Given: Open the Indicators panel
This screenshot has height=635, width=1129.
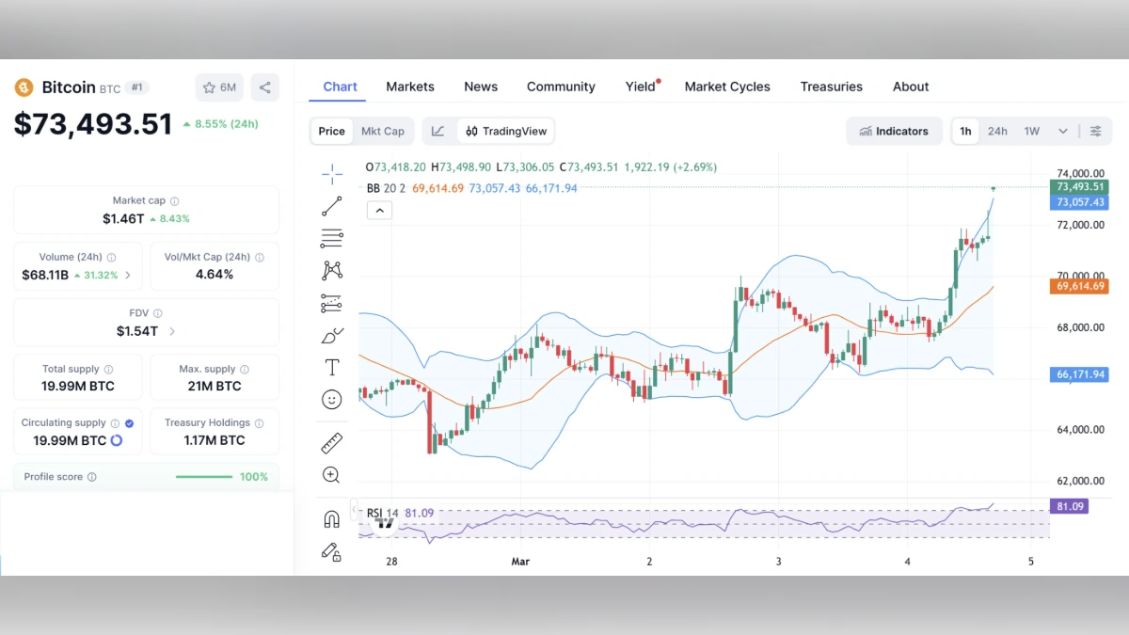Looking at the screenshot, I should [894, 131].
